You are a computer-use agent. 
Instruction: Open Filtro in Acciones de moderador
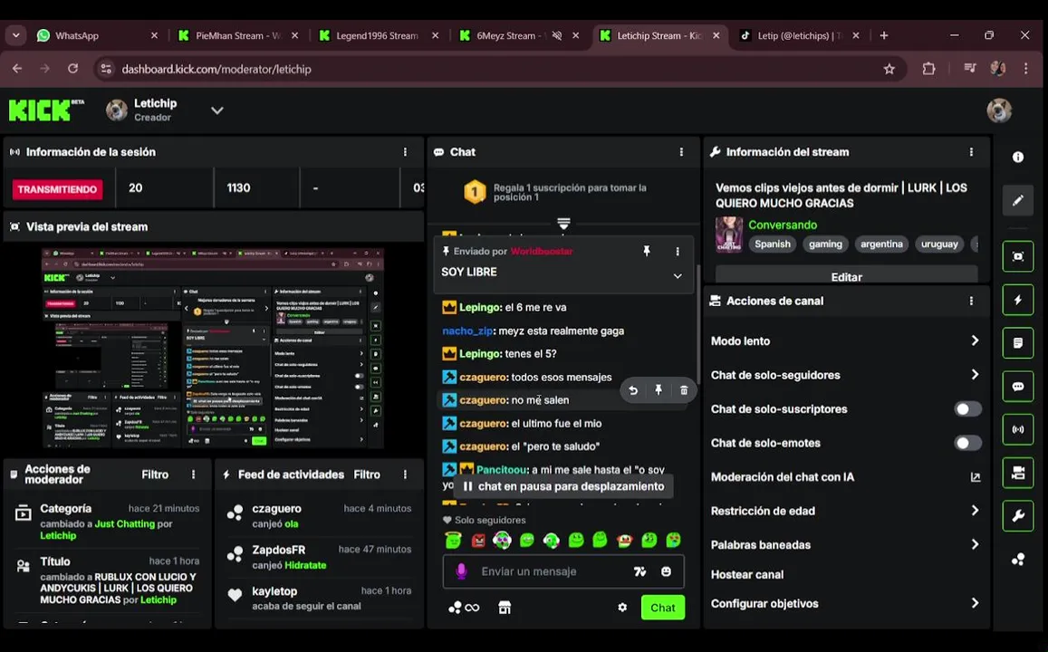(155, 475)
